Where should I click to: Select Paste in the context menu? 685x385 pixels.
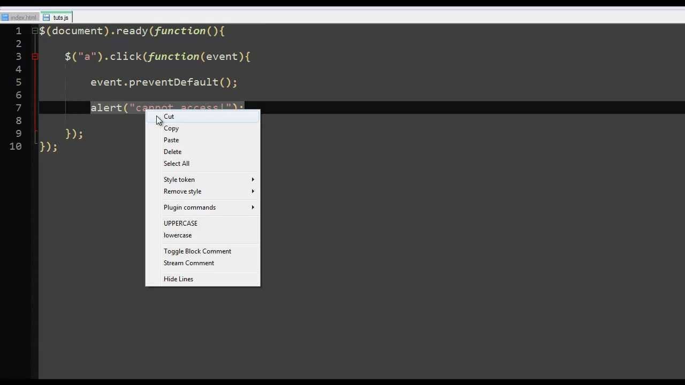(x=203, y=140)
